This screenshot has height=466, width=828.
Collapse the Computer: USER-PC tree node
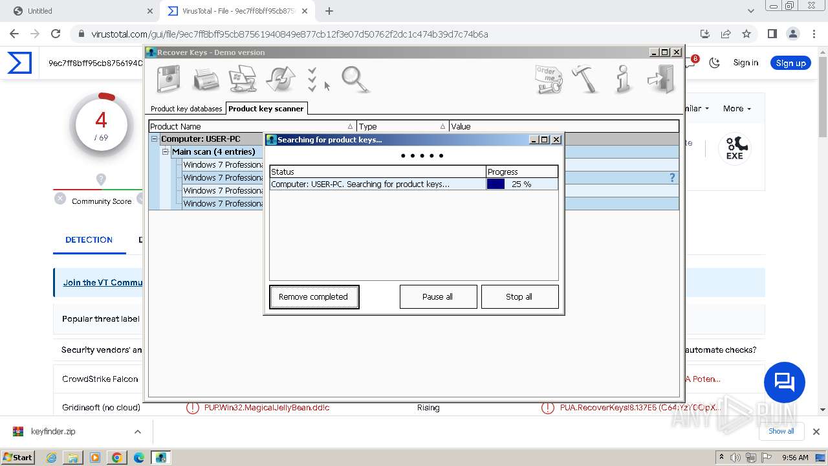tap(154, 139)
